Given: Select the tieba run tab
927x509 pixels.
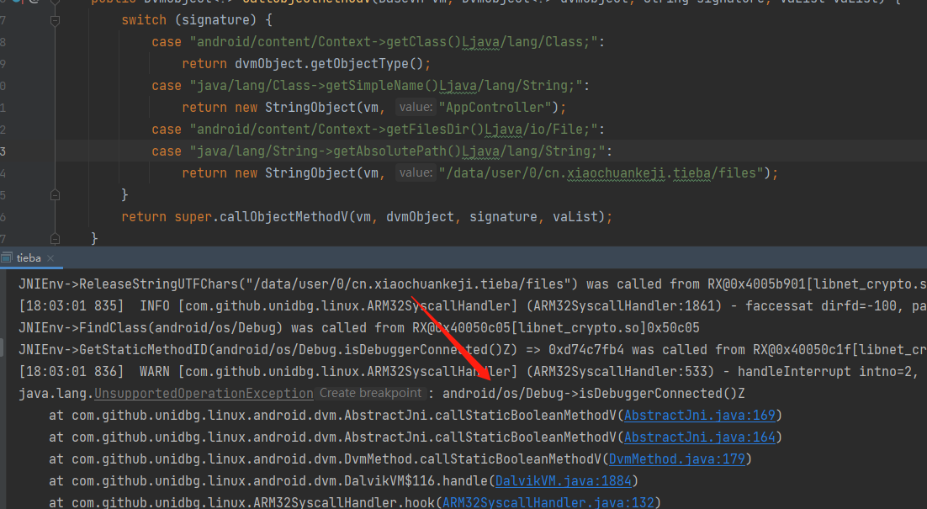Looking at the screenshot, I should [29, 257].
